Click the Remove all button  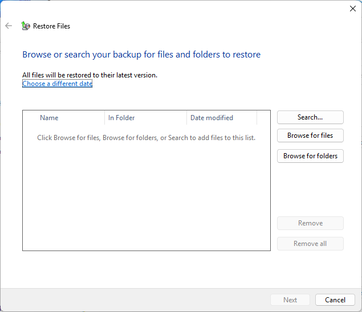click(x=310, y=244)
